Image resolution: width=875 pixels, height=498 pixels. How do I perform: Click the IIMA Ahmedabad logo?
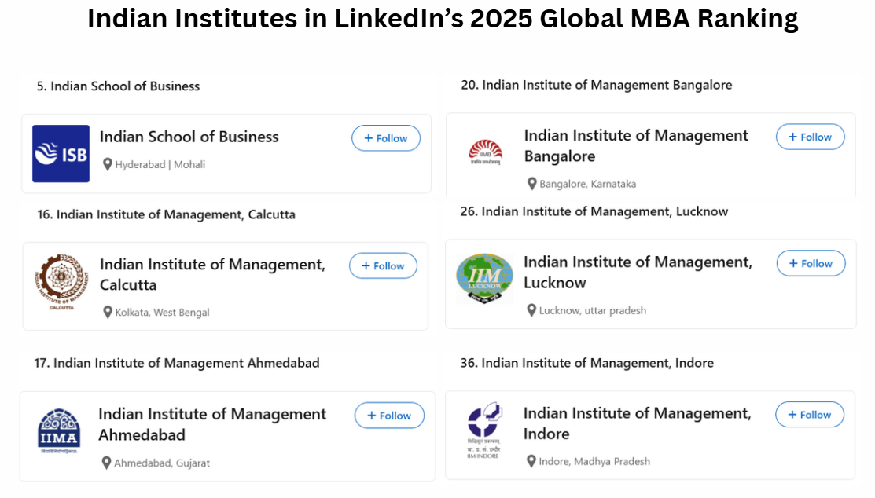coord(59,431)
